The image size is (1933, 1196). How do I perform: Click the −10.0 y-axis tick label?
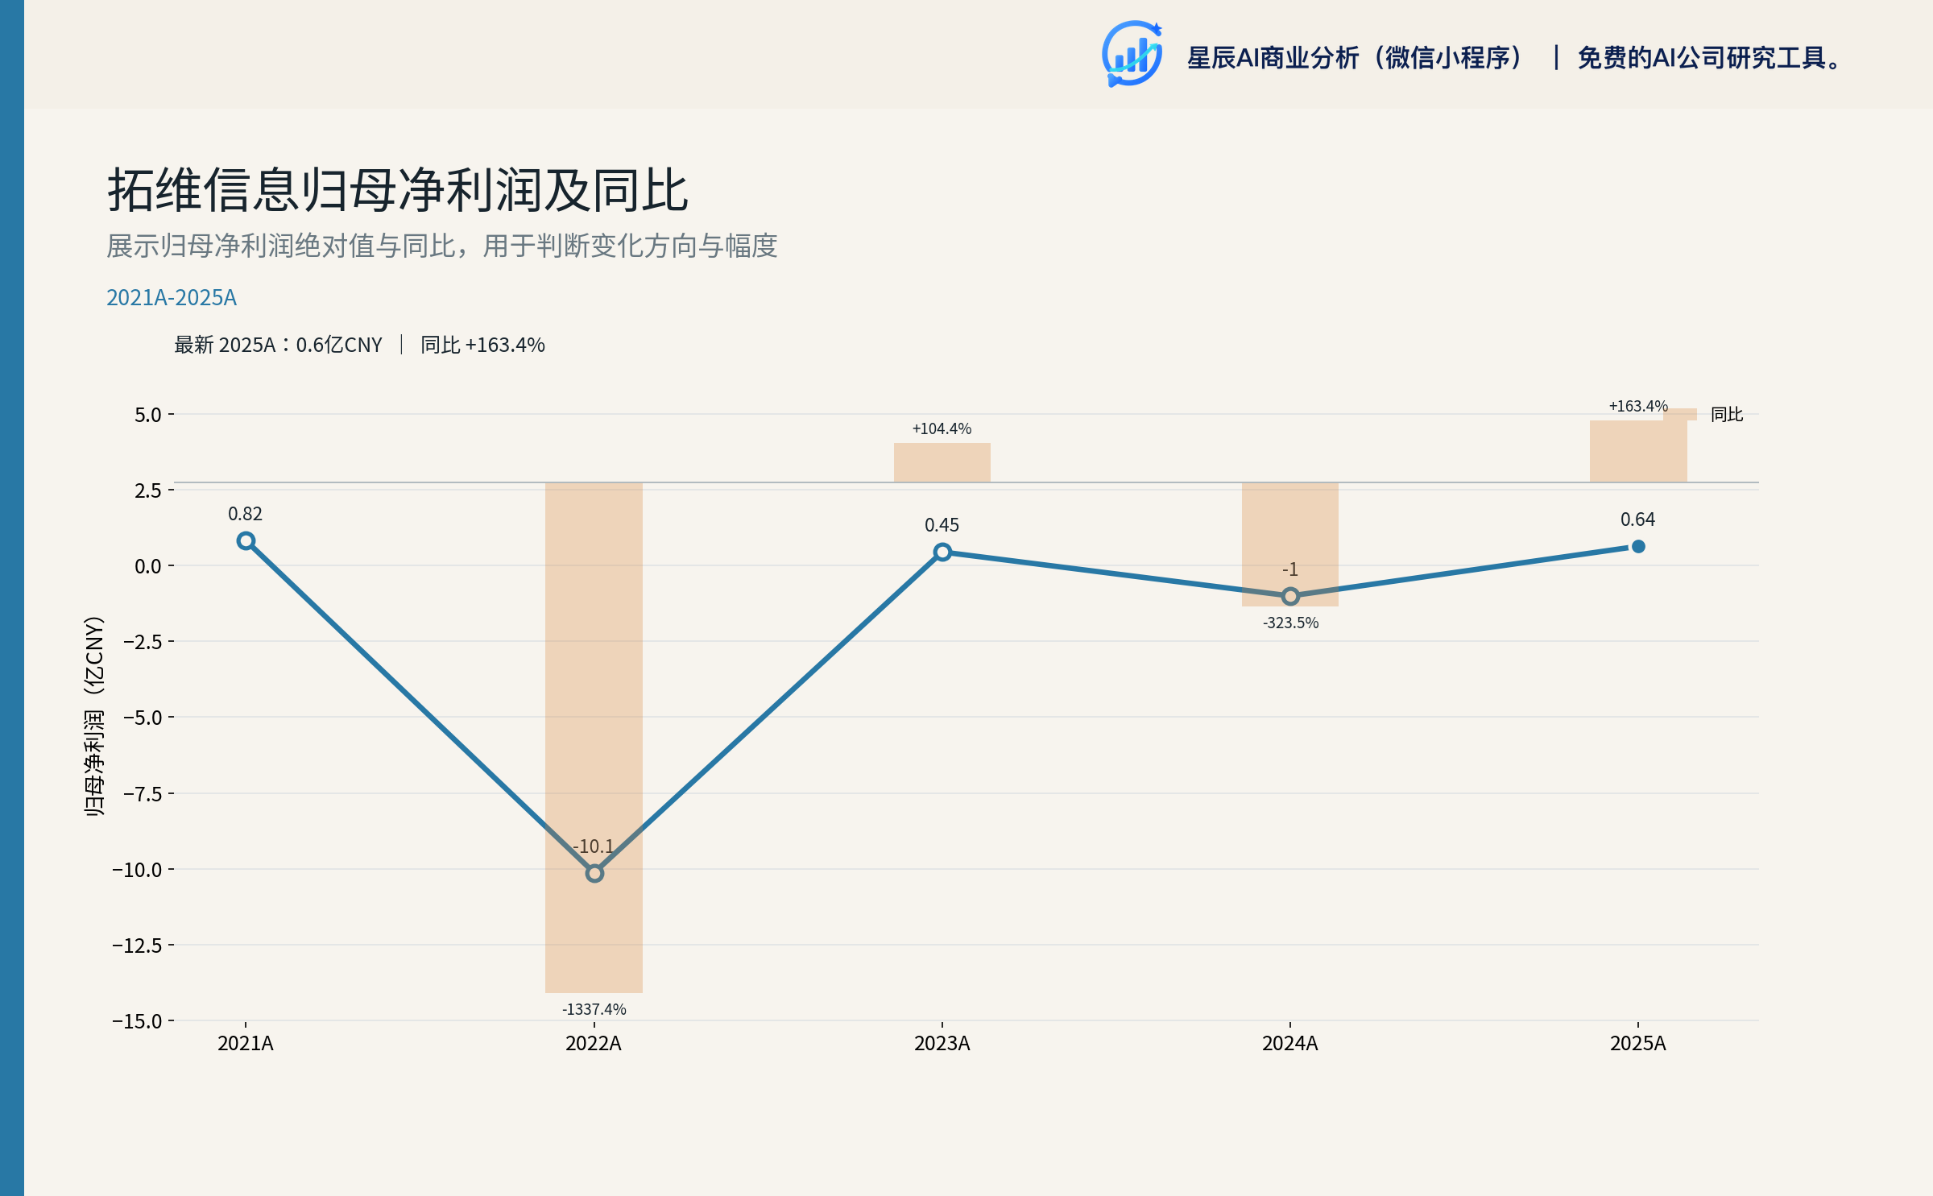click(x=138, y=870)
